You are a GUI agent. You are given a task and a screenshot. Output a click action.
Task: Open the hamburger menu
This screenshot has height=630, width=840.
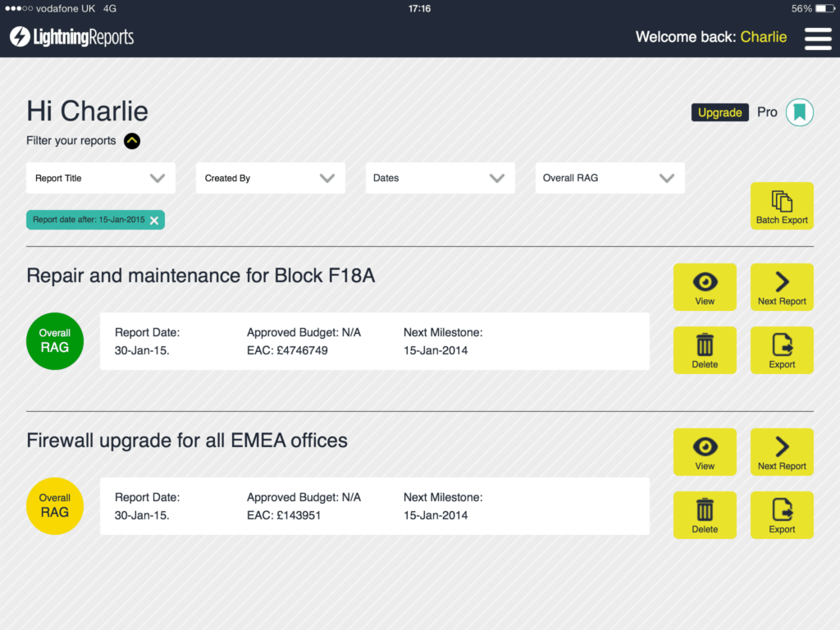coord(818,39)
